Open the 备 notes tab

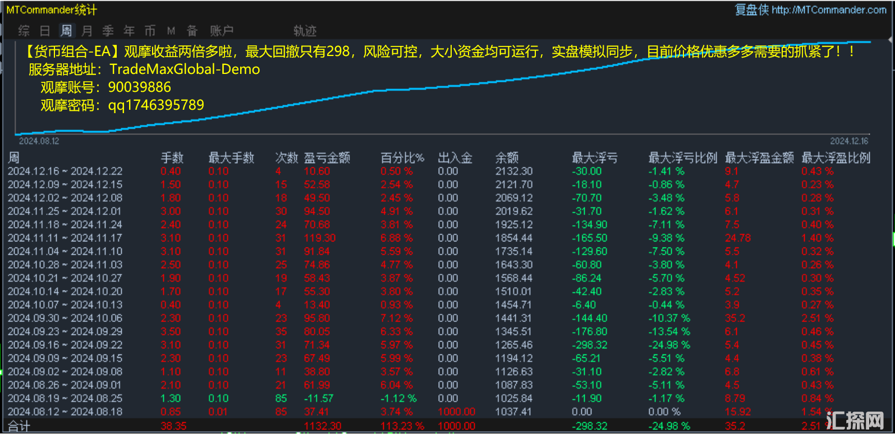click(192, 31)
